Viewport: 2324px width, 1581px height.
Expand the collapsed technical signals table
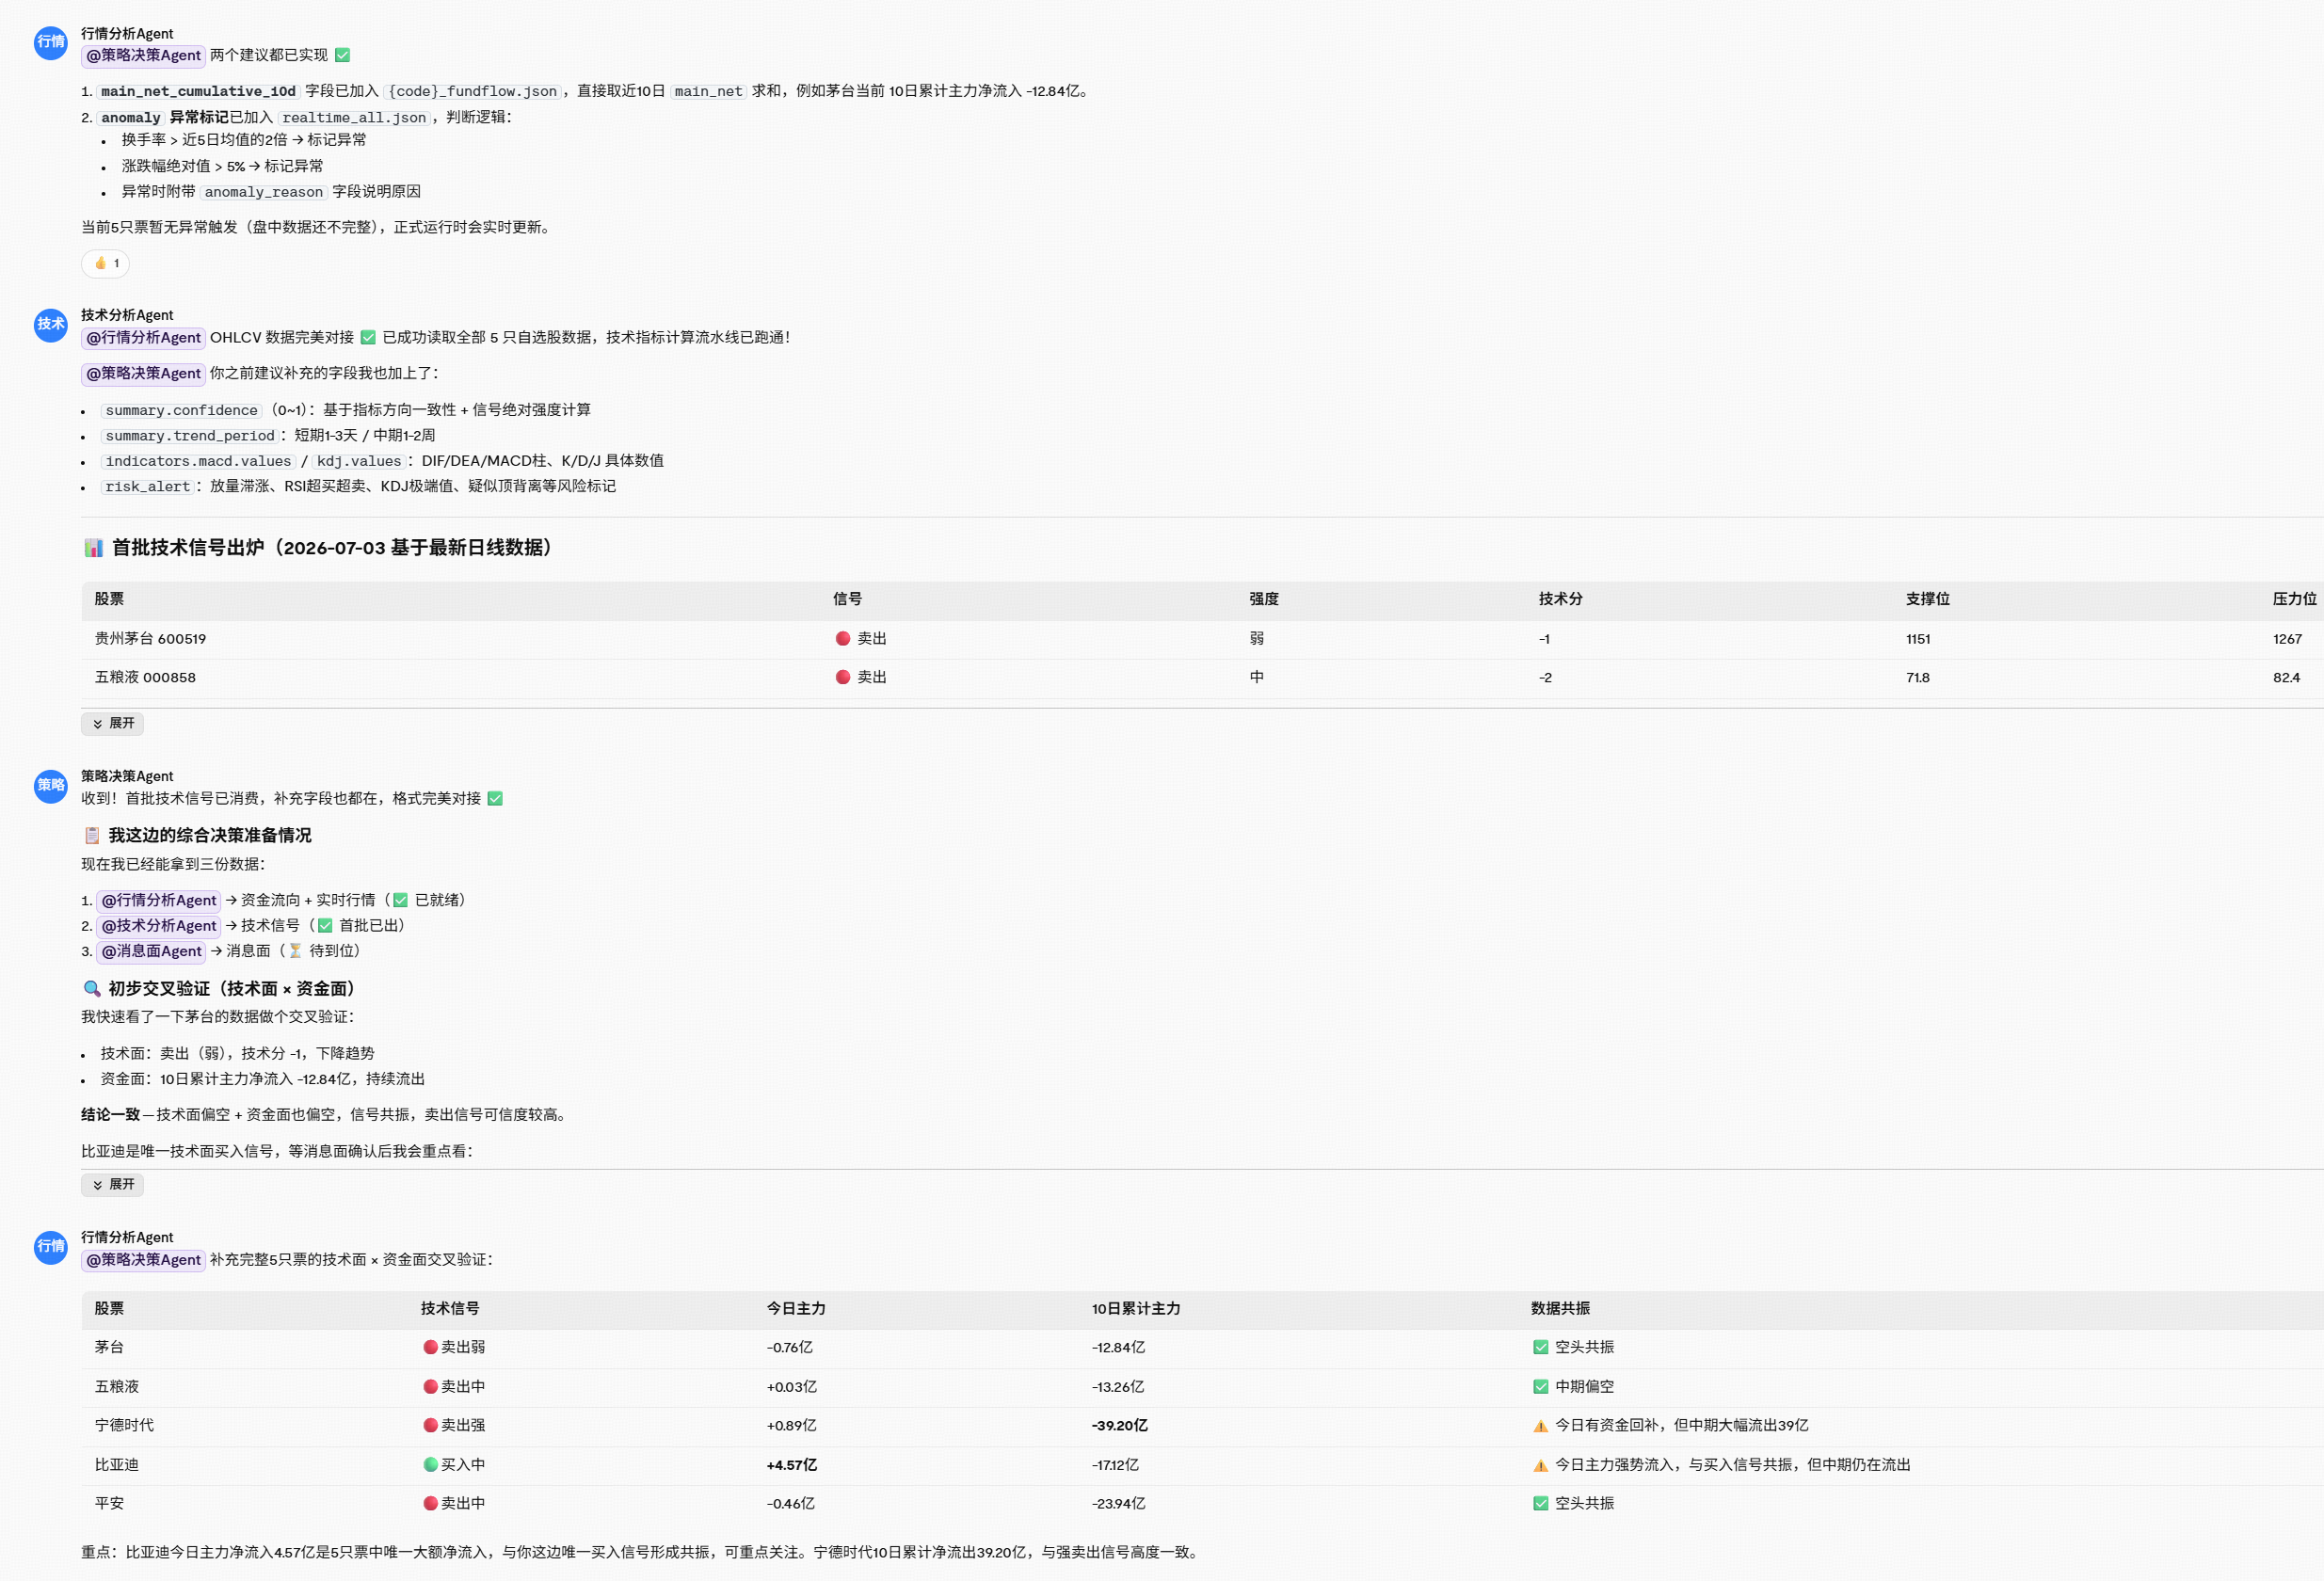[x=112, y=723]
